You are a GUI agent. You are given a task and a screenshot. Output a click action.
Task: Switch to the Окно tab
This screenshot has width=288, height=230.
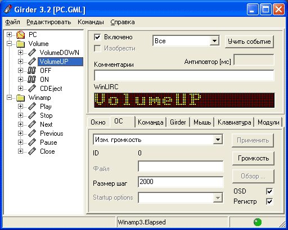98,122
